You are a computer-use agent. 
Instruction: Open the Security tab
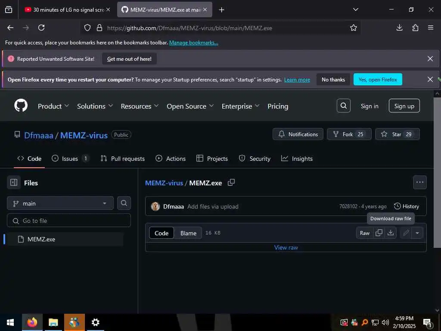click(x=255, y=159)
